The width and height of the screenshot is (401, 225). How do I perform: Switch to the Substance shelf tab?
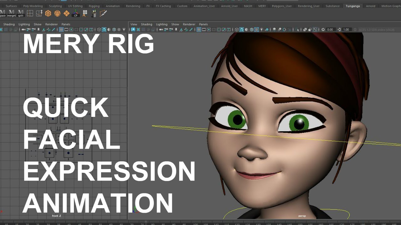(332, 6)
